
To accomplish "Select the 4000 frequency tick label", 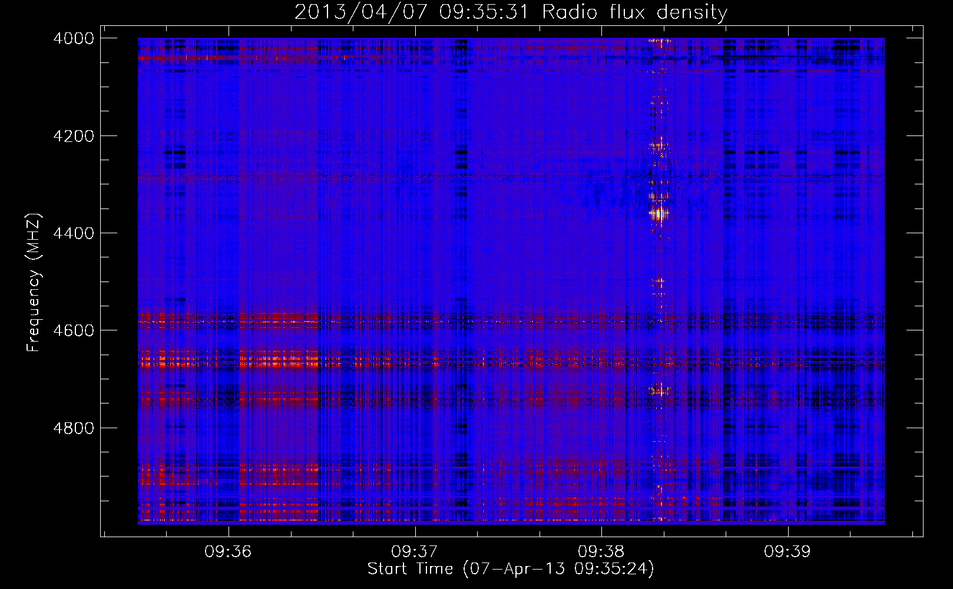I will [74, 38].
